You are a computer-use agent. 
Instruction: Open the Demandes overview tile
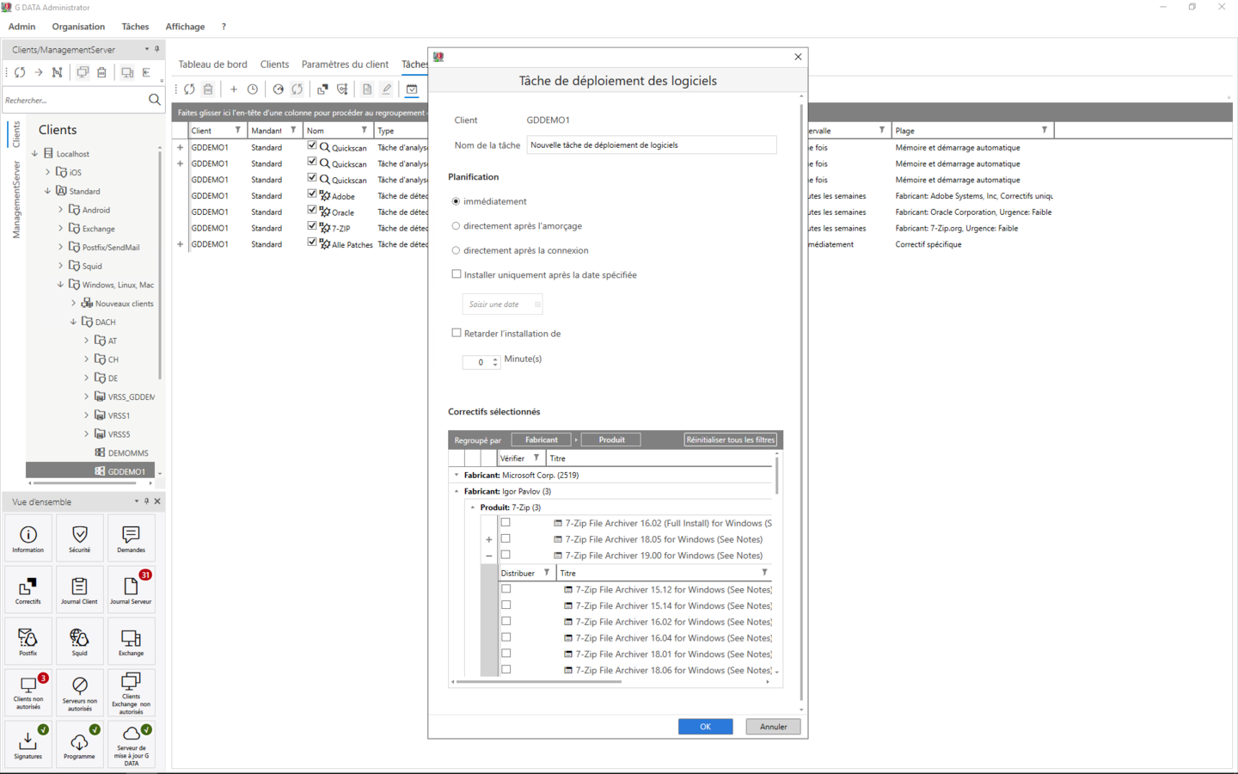coord(132,537)
